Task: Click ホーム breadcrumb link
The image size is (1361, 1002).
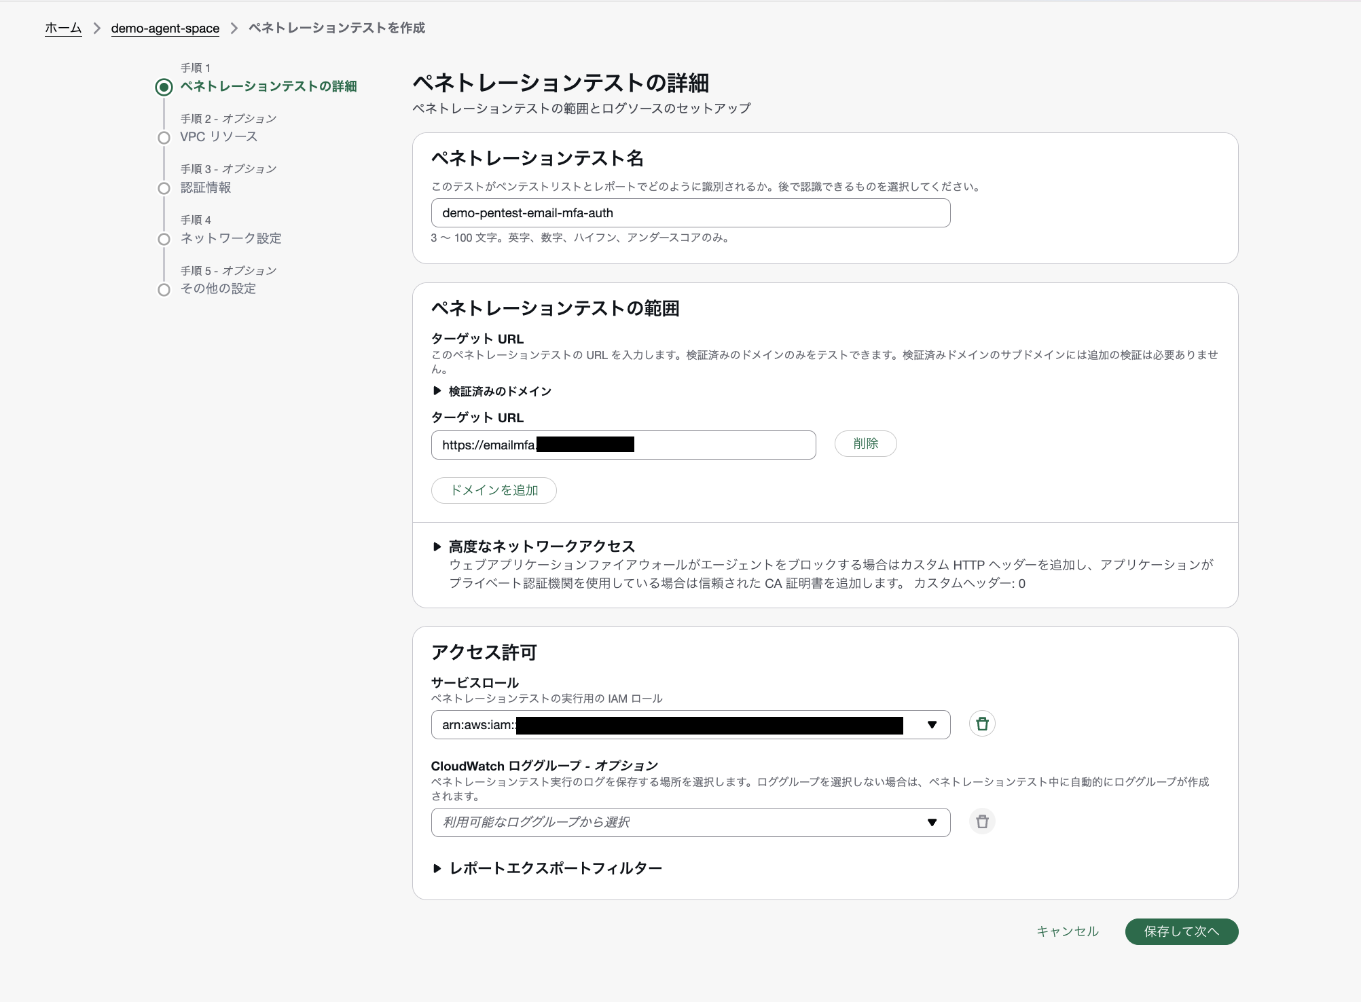Action: (x=63, y=28)
